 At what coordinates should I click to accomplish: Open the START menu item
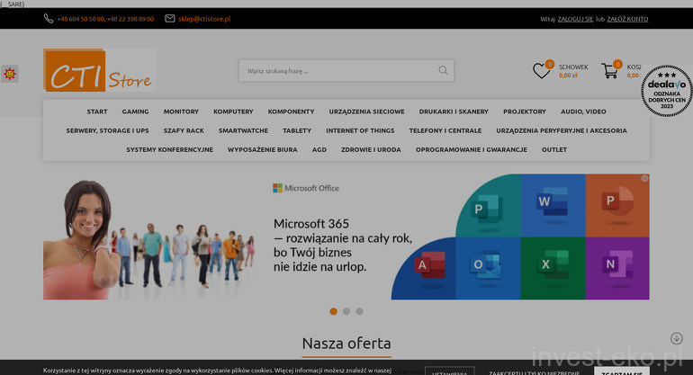[x=97, y=112]
